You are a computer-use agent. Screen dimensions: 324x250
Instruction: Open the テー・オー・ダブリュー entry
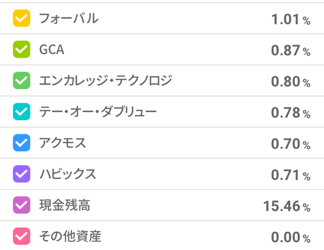coord(98,111)
